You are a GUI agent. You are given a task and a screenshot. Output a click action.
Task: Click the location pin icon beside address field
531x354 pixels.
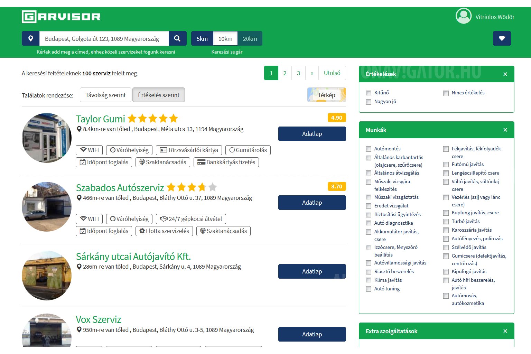[x=31, y=38]
